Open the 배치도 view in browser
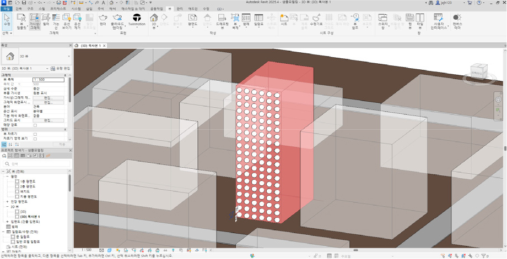Image resolution: width=507 pixels, height=259 pixels. [x=25, y=191]
